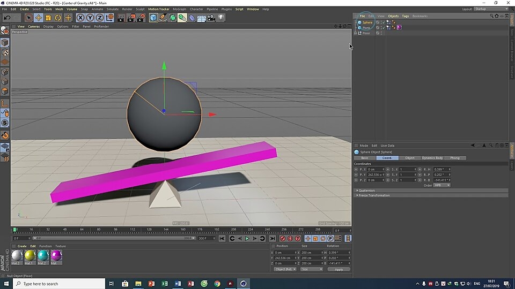Toggle the Z axis lock
515x289 pixels.
100,18
